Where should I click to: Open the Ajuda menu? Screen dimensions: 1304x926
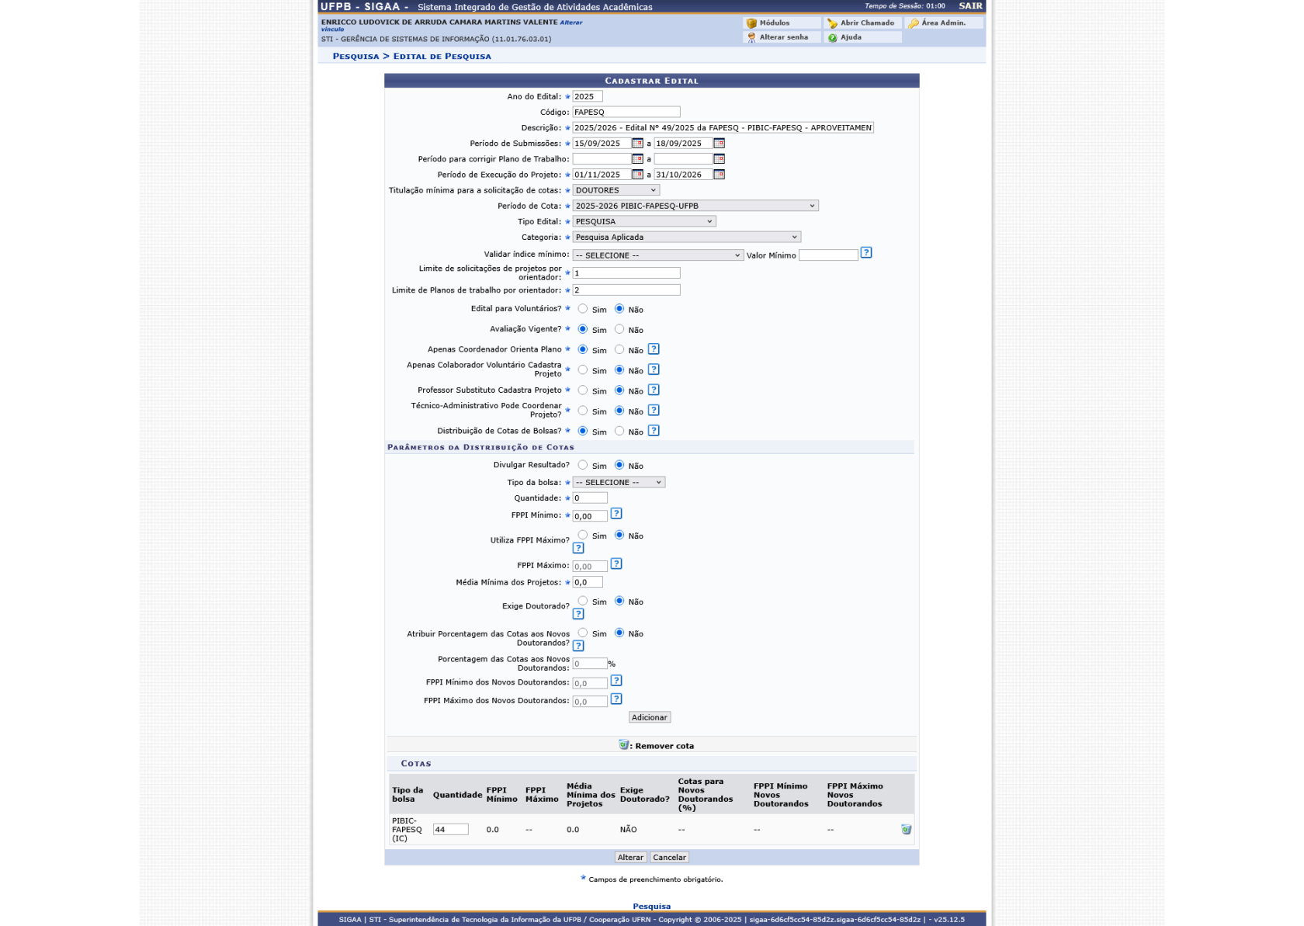point(844,36)
